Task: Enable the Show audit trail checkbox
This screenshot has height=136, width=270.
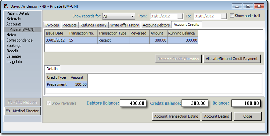Action: click(x=232, y=16)
